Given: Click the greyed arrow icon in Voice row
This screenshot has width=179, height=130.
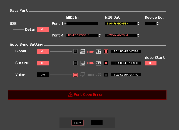Looking at the screenshot, I should (90, 75).
